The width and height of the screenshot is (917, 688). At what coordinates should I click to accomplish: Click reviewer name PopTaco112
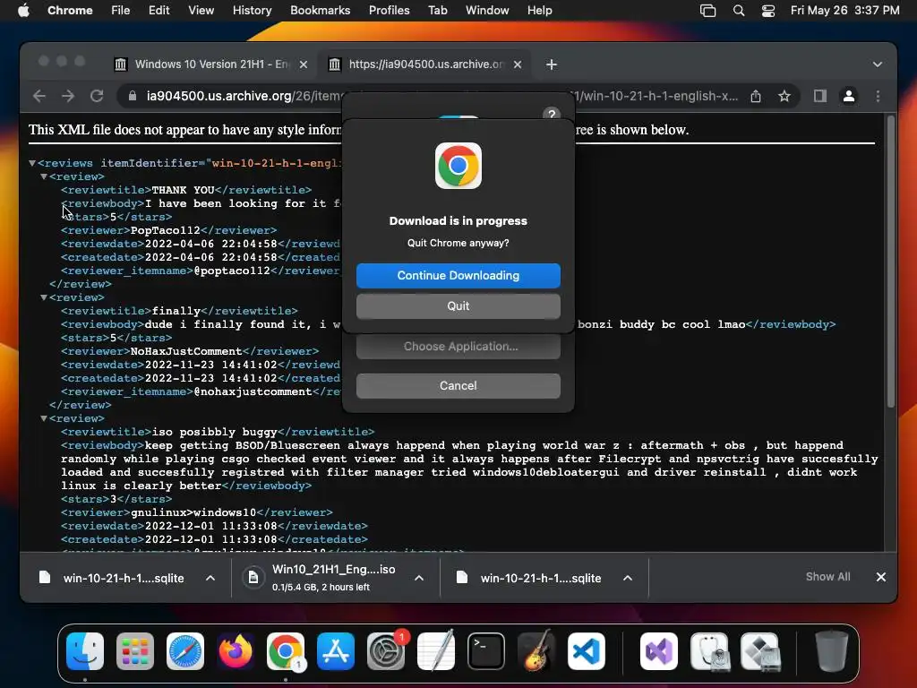click(166, 230)
